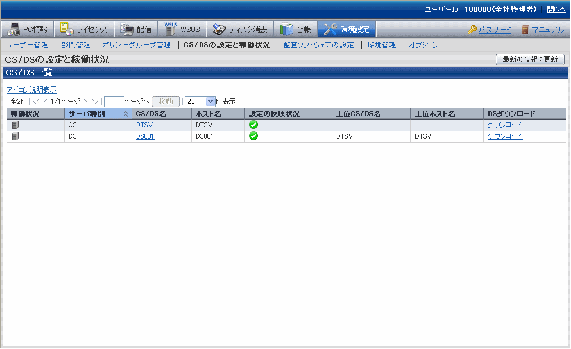Click green check icon in DS001 row
Screen dimensions: 571x349
click(x=253, y=136)
